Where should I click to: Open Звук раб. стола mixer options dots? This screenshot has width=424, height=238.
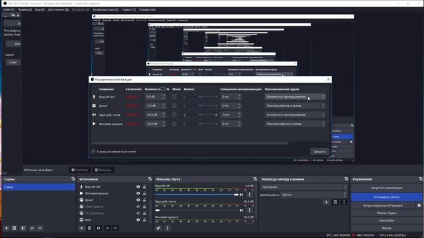pyautogui.click(x=249, y=210)
